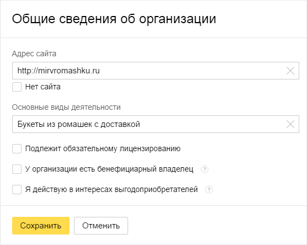This screenshot has height=245, width=307.
Task: Click the beneficiary owner label text
Action: coord(109,169)
